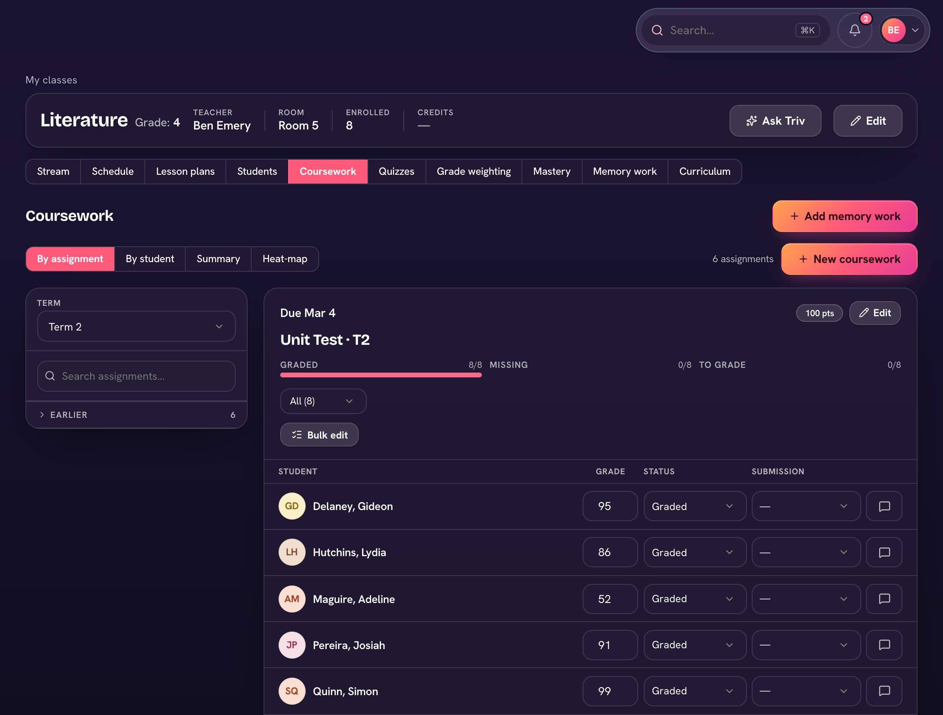Screen dimensions: 943x715
Task: Switch to the Quizzes tab
Action: pyautogui.click(x=396, y=172)
